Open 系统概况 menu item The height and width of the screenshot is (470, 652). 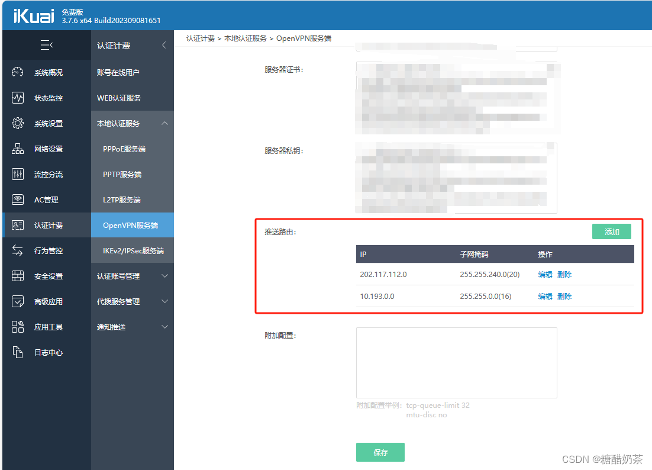click(49, 72)
